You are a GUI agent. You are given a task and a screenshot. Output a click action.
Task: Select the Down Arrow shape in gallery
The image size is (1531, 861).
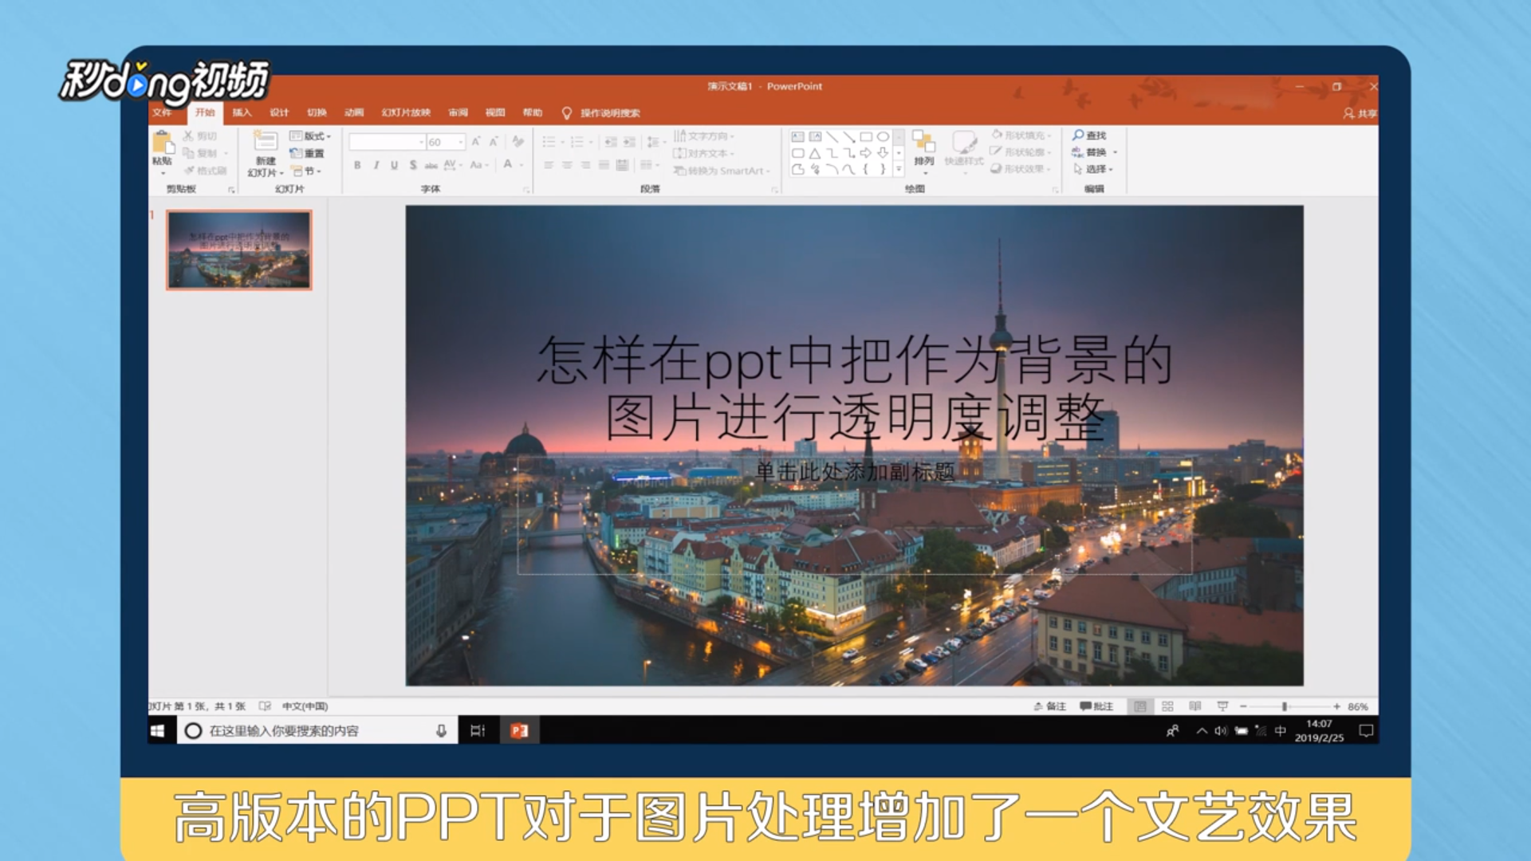pos(883,153)
